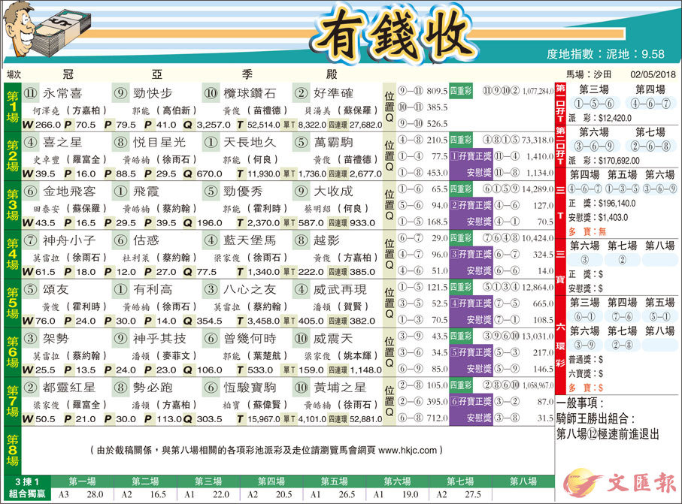Open the 第1場 race row label
682x504 pixels.
tap(12, 109)
